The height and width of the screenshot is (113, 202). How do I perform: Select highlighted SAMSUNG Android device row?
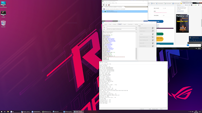[125, 11]
